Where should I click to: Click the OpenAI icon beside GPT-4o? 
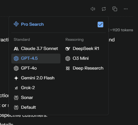click(x=16, y=68)
